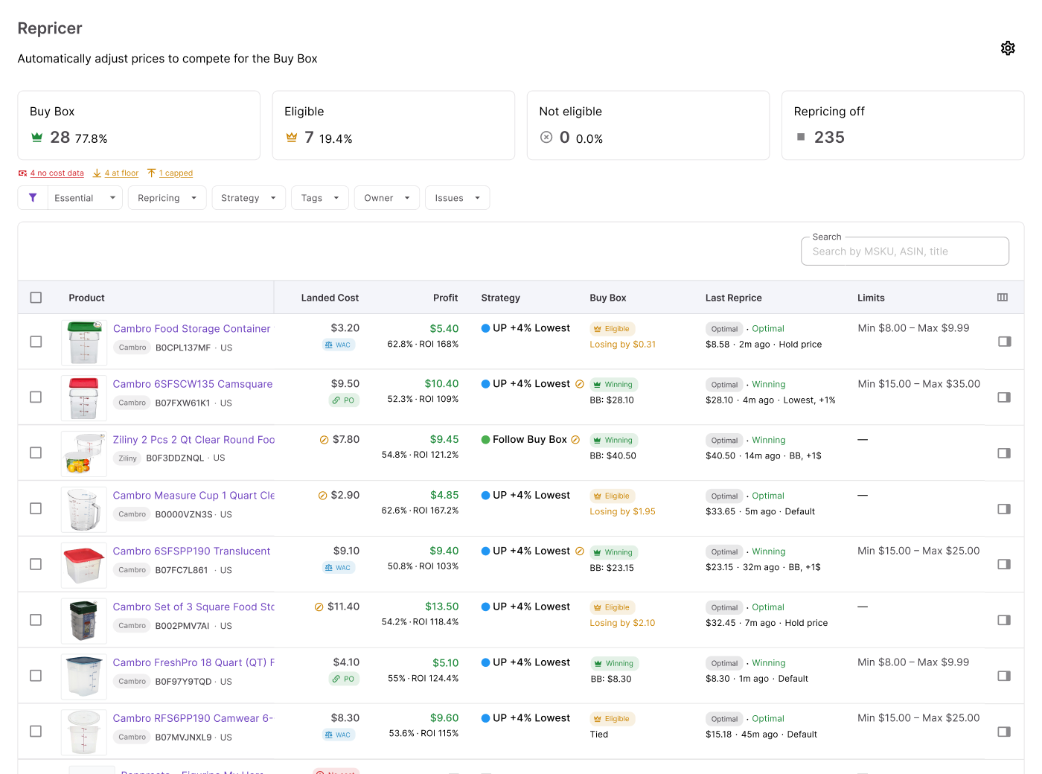Screen dimensions: 1042x774
Task: Open side panel for Cambro RFS6PP190 Camwear row
Action: (1004, 732)
